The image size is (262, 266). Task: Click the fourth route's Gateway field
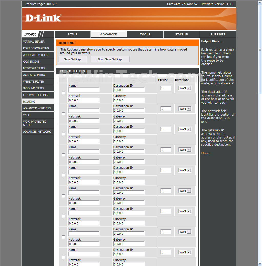[x=129, y=162]
